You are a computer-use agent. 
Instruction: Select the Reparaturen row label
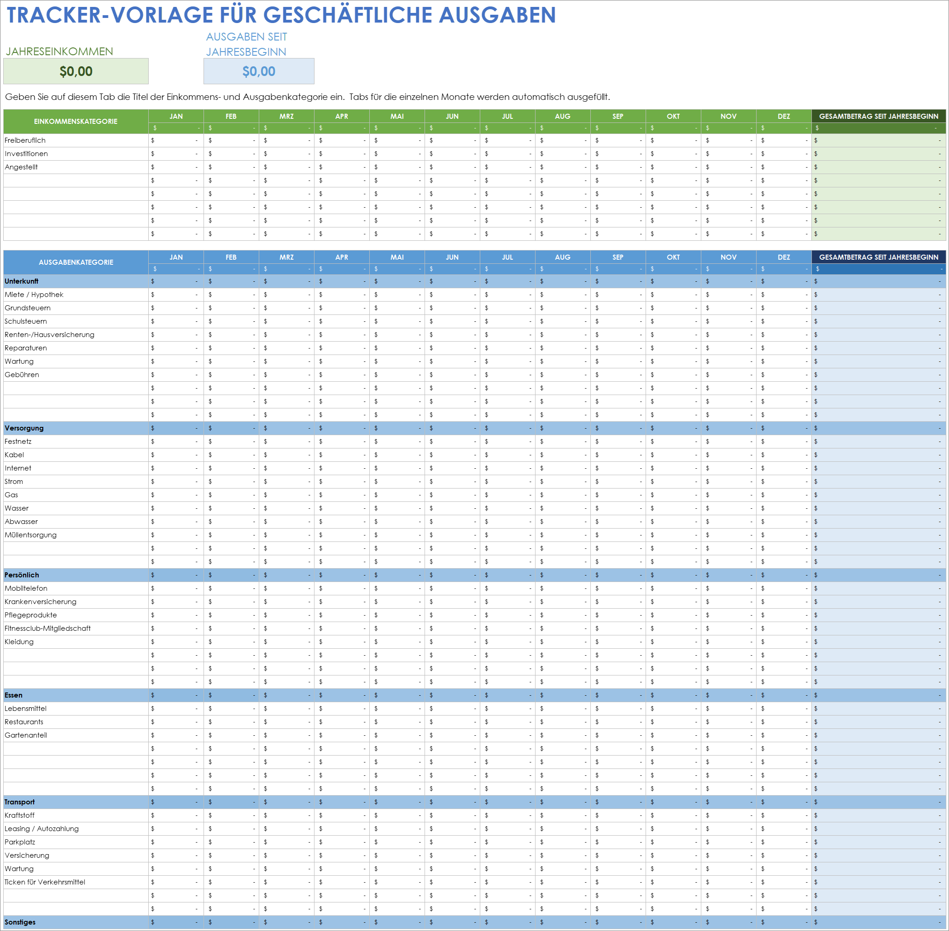point(76,348)
